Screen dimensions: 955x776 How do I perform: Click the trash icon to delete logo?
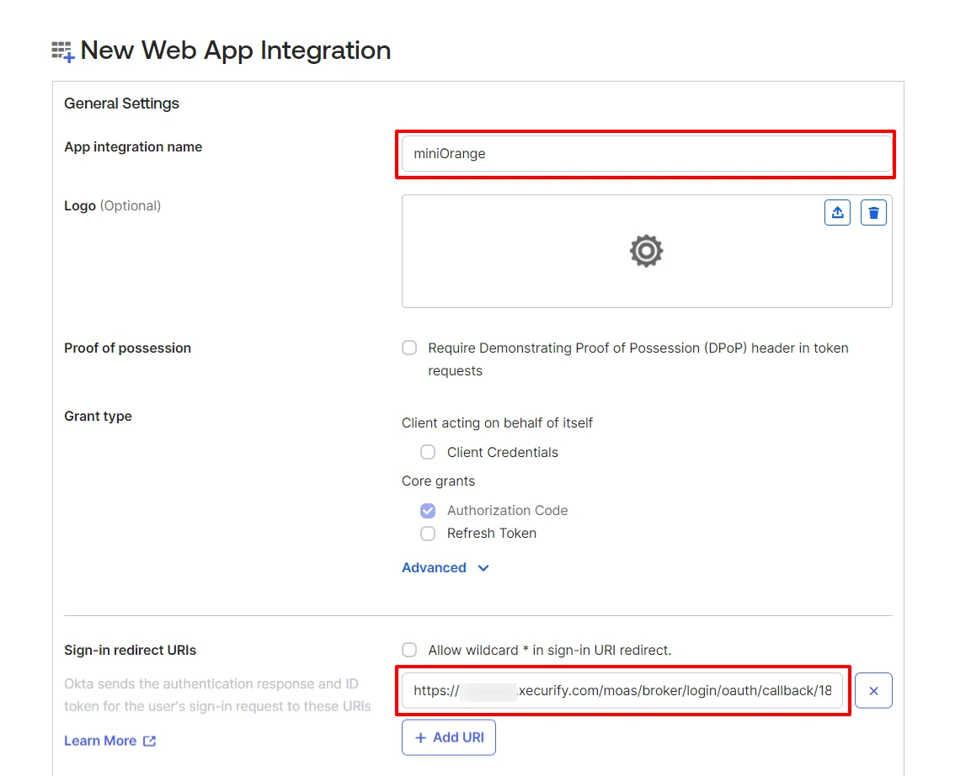873,212
